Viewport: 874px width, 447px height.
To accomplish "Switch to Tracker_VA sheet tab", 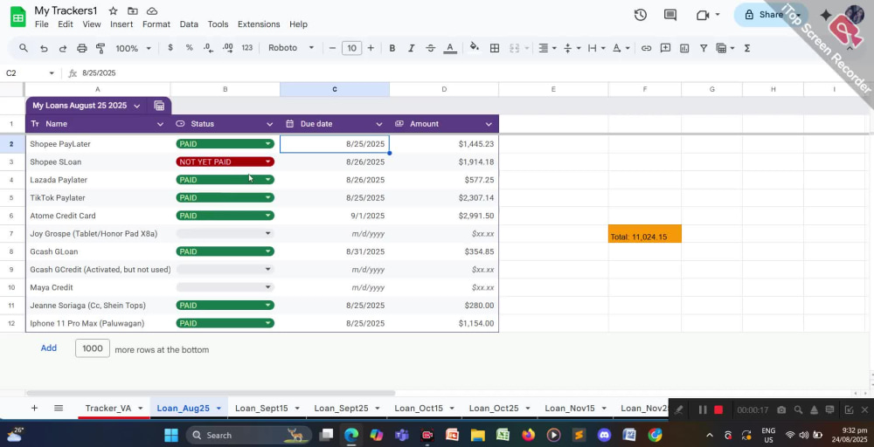I will pos(108,408).
